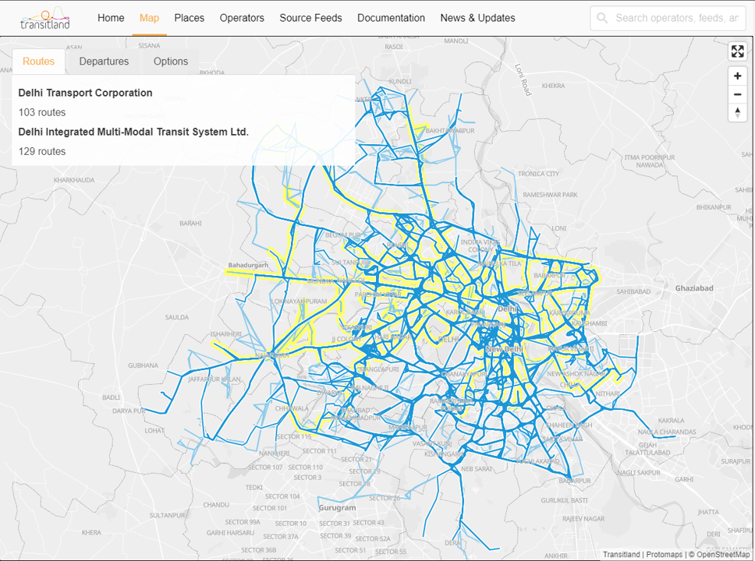Switch to the Departures tab
755x561 pixels.
(x=104, y=62)
